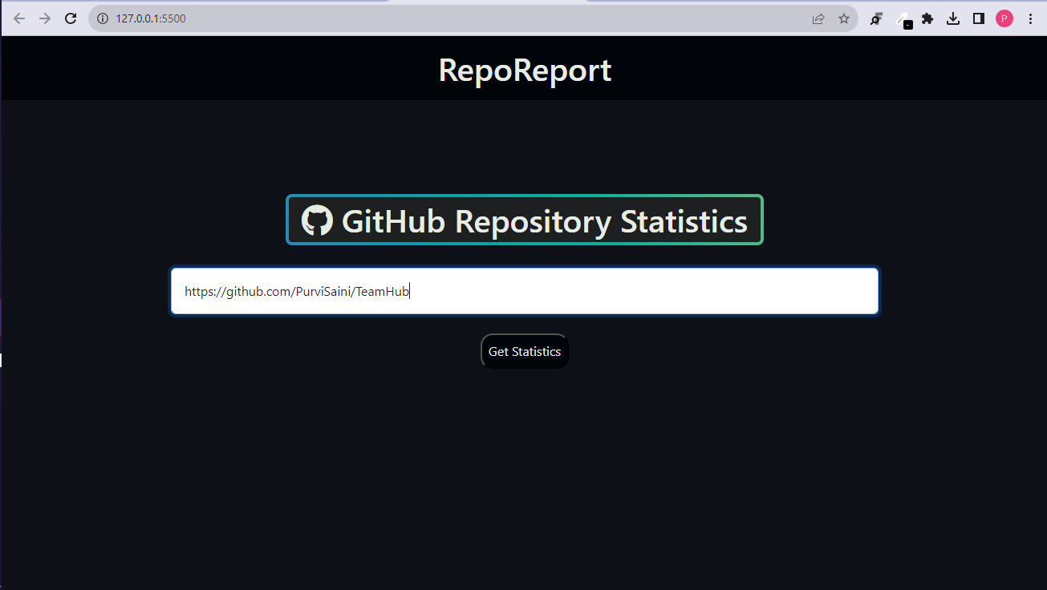Click the RepoReport header title
The height and width of the screenshot is (590, 1047).
(x=525, y=70)
